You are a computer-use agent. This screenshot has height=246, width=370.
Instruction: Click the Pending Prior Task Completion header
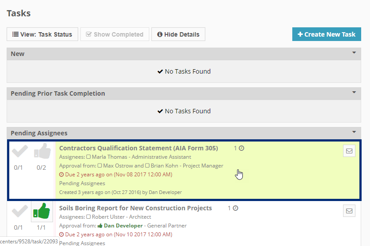click(184, 93)
